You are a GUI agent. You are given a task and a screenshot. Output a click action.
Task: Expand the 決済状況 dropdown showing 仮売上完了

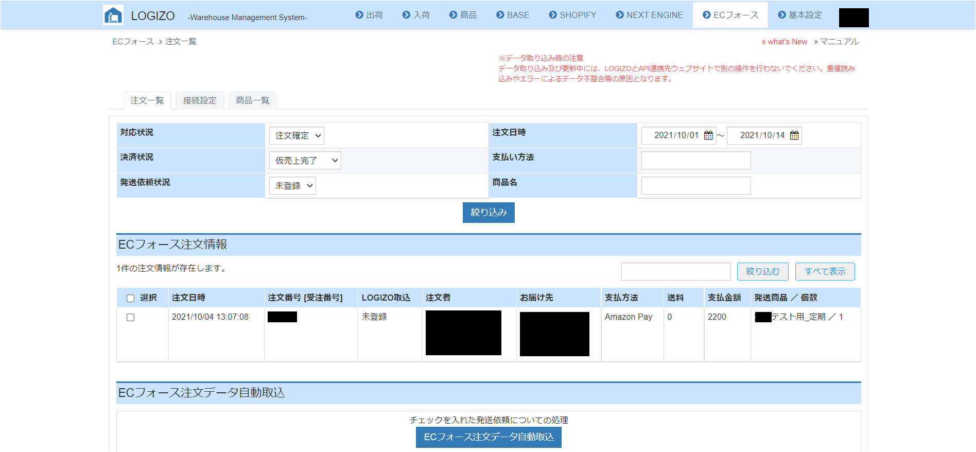point(305,161)
